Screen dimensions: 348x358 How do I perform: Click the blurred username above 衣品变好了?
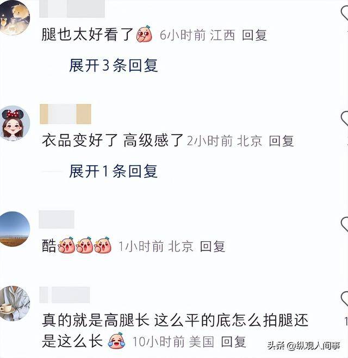point(65,114)
